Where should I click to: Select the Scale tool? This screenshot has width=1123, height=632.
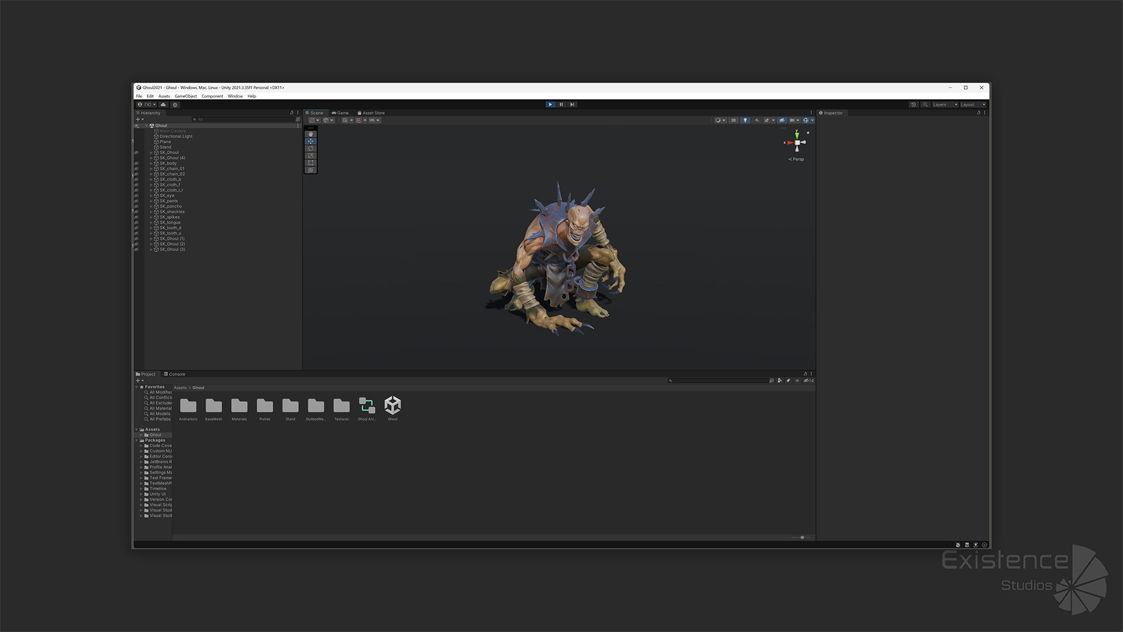pos(311,156)
